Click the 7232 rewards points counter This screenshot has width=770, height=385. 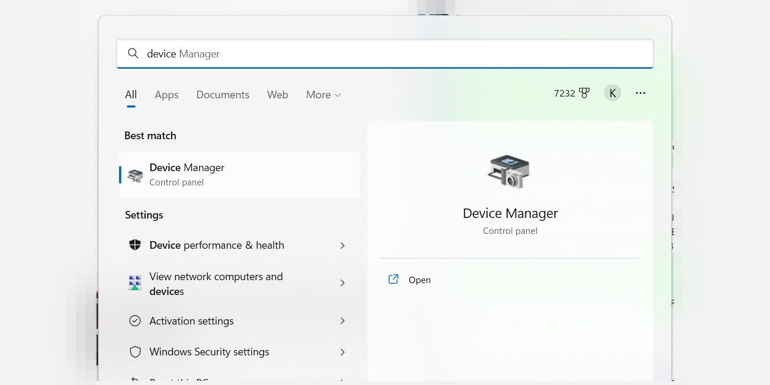pyautogui.click(x=563, y=92)
